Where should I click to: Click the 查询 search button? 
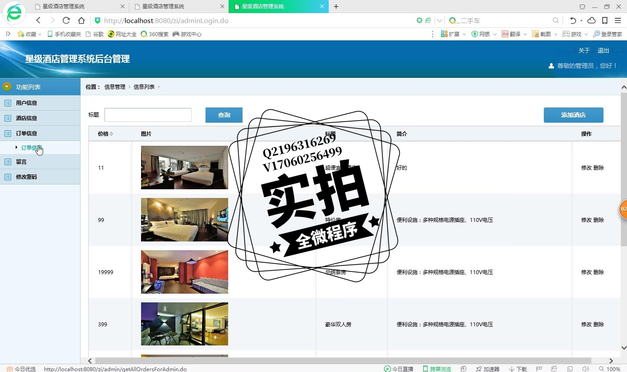pos(224,115)
